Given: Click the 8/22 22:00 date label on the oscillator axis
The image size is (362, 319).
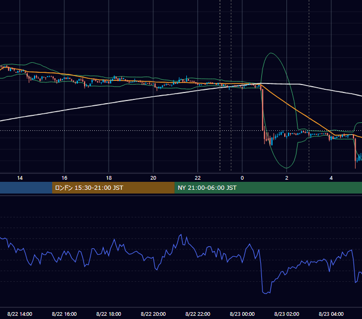Looking at the screenshot, I should tap(198, 314).
